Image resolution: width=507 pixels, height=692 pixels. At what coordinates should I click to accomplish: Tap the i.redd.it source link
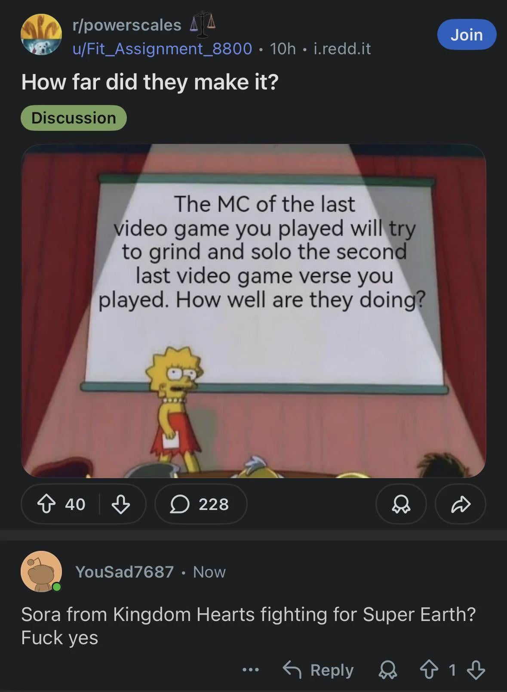coord(342,49)
